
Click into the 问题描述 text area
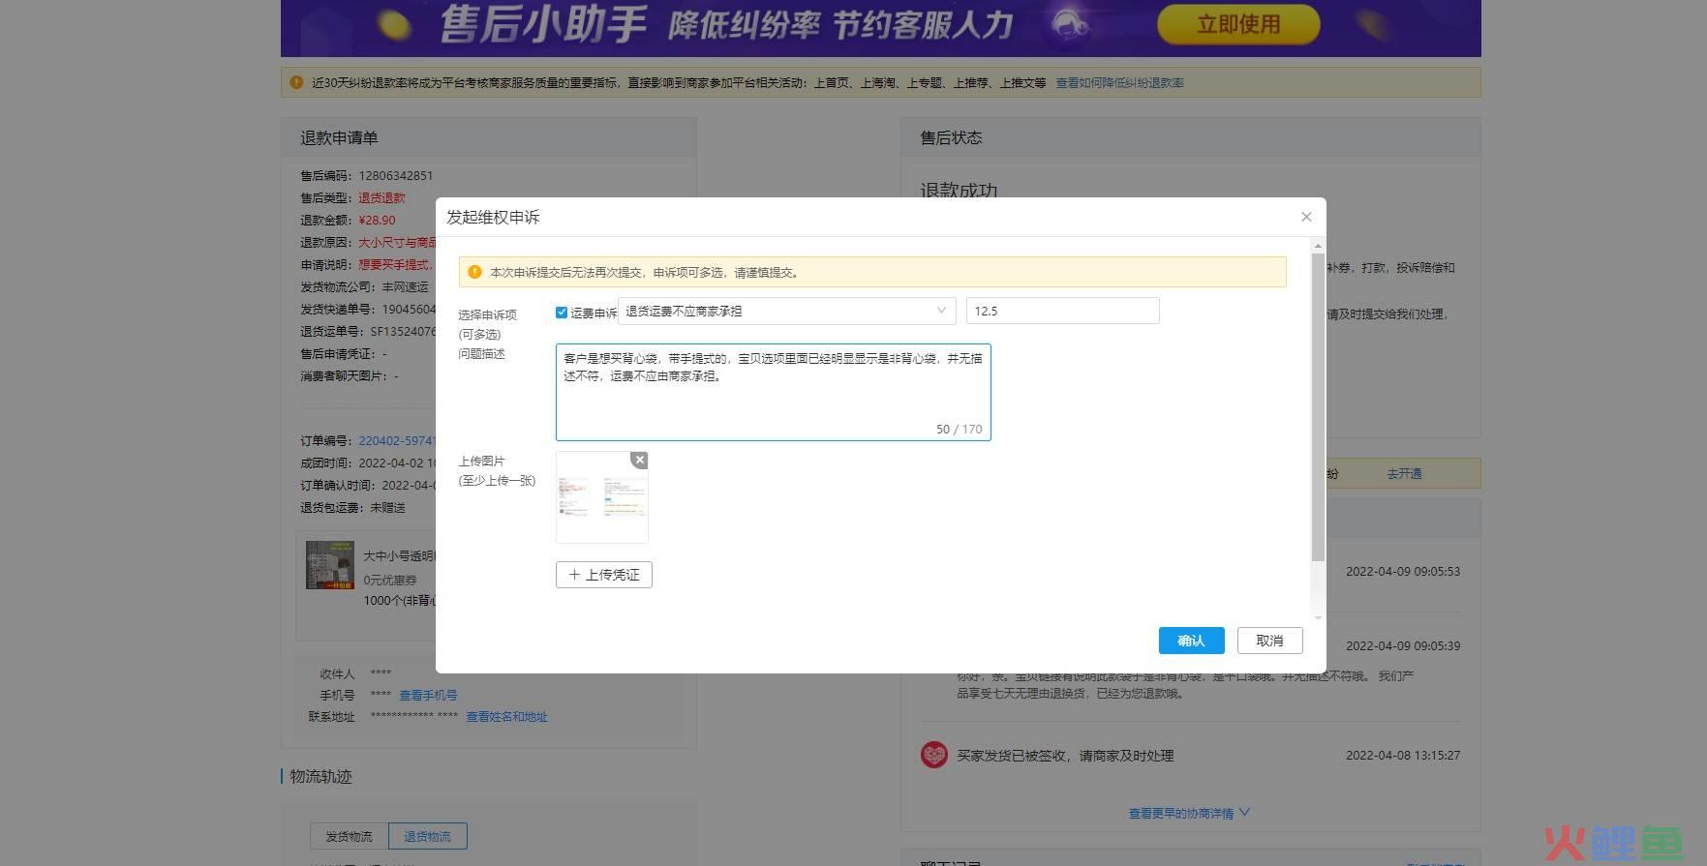point(773,392)
